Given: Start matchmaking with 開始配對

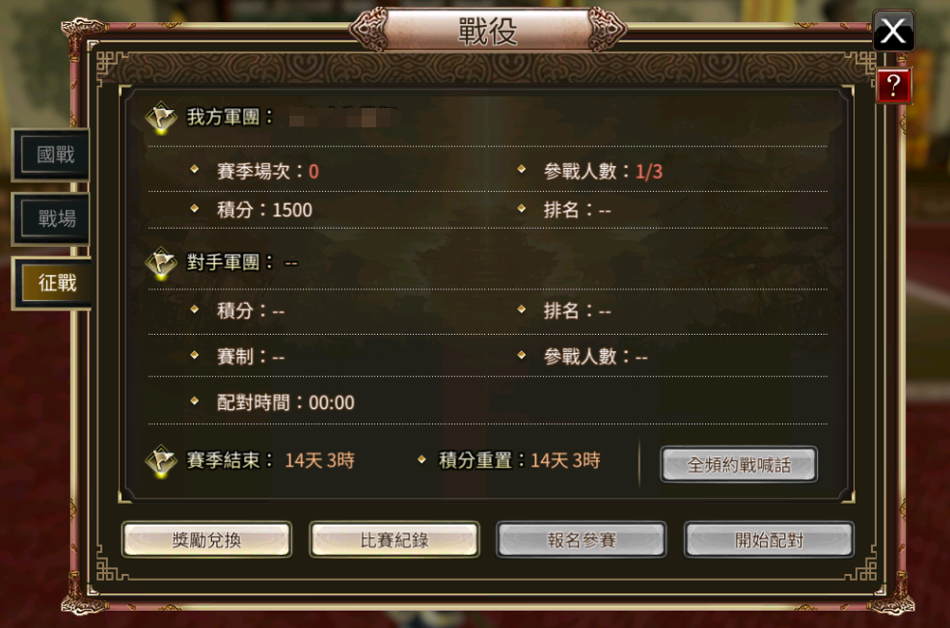Looking at the screenshot, I should click(769, 539).
